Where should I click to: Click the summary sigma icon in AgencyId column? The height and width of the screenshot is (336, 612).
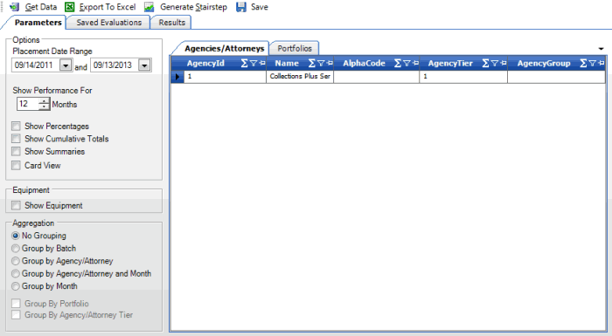click(x=244, y=63)
